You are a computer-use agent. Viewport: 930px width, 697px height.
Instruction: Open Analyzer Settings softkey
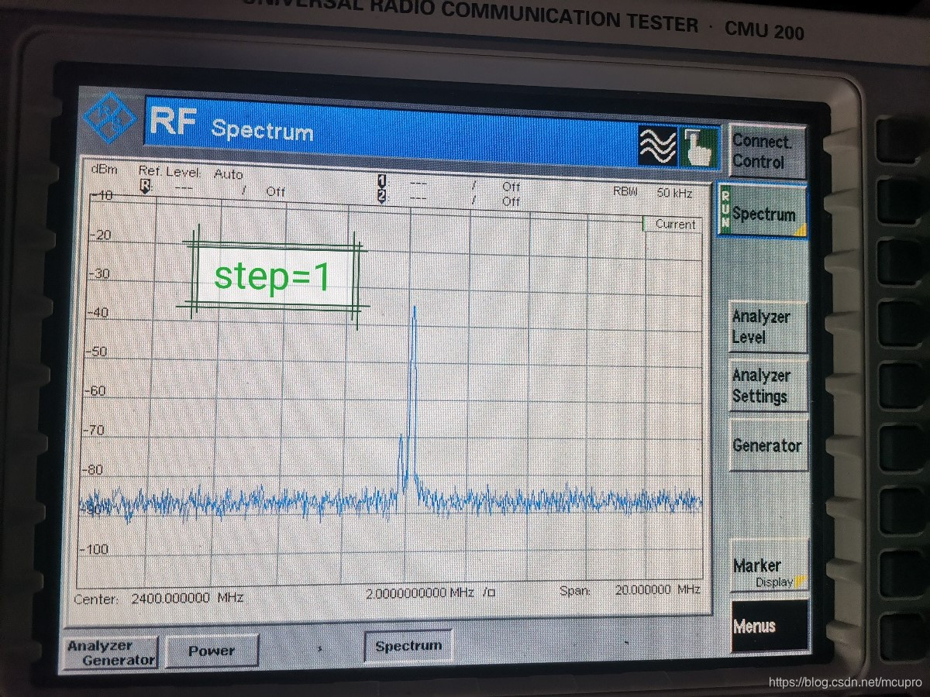[768, 386]
